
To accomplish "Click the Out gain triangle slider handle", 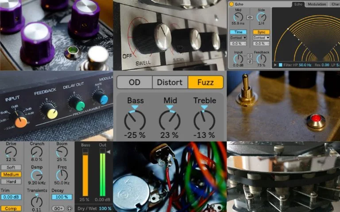I will (x=108, y=152).
